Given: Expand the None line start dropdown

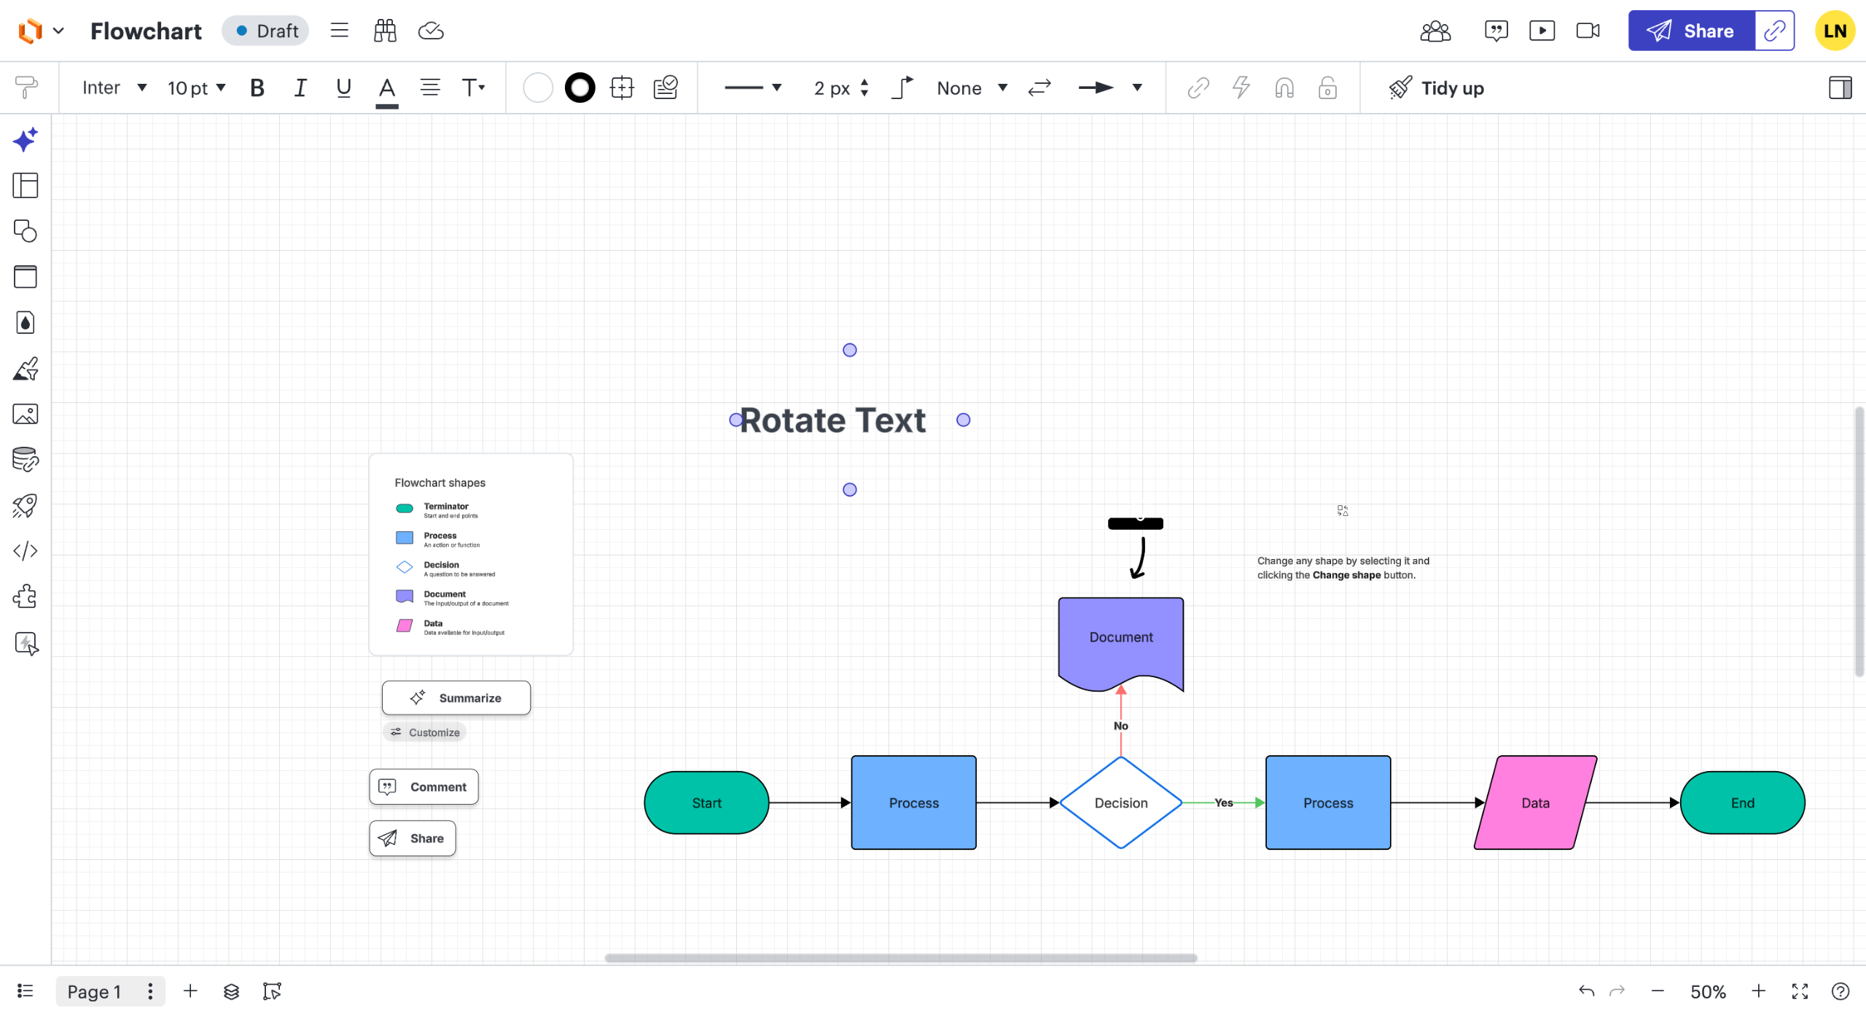Looking at the screenshot, I should click(x=971, y=87).
